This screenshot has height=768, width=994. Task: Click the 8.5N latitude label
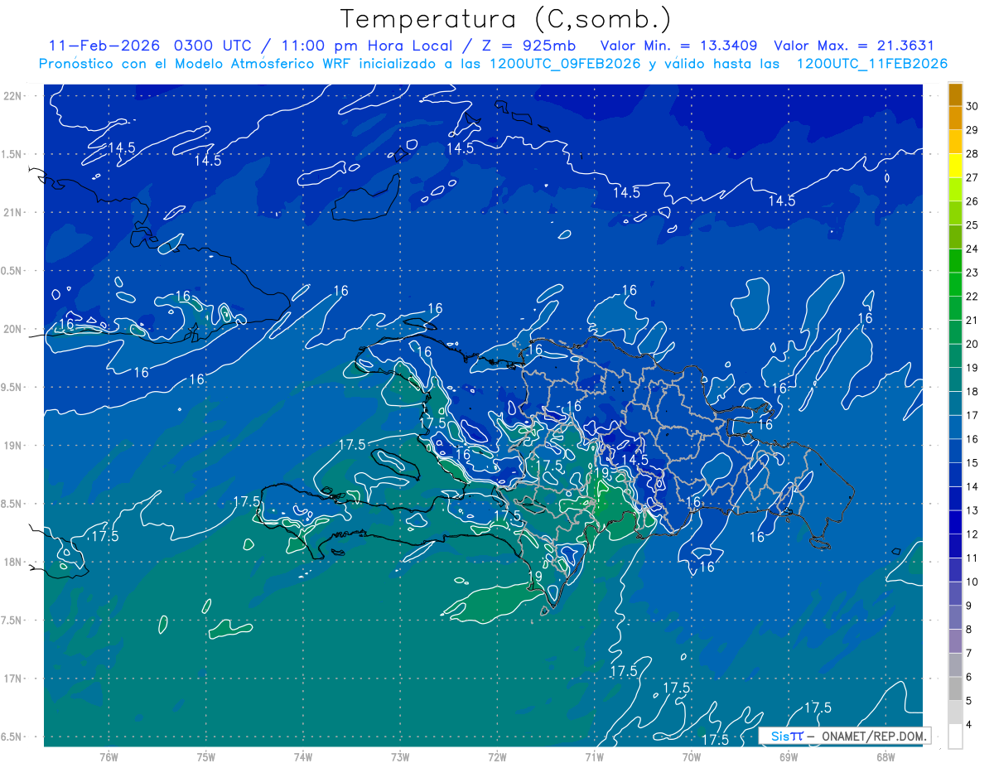point(12,505)
